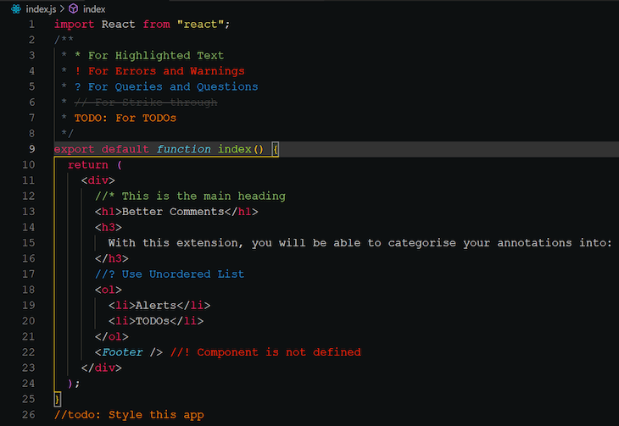Expand the breadcrumb chevron after index.js

[63, 8]
